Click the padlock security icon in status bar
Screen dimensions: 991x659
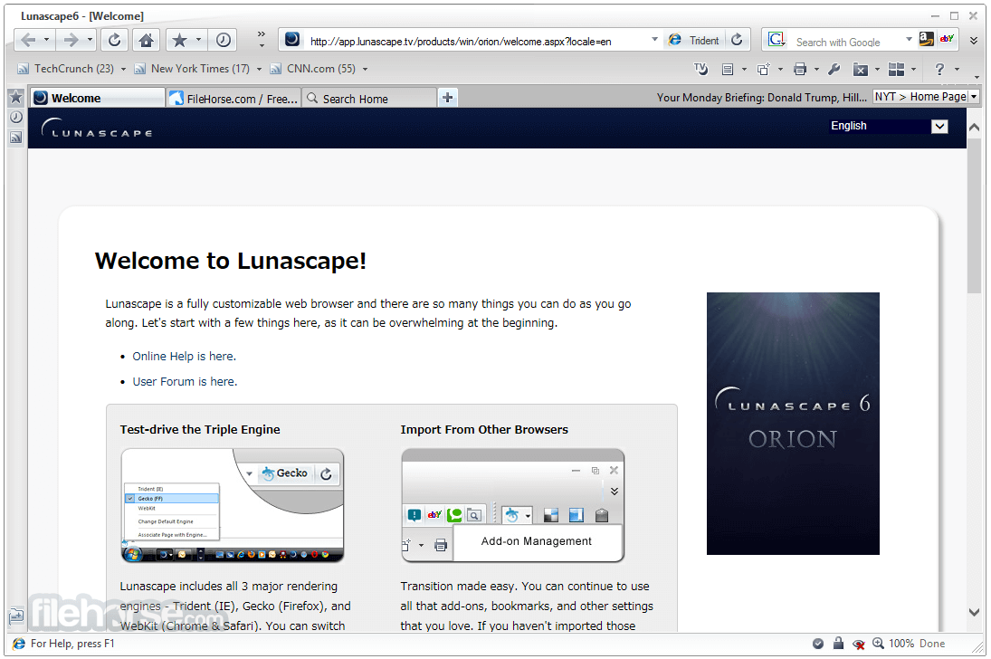[x=838, y=644]
